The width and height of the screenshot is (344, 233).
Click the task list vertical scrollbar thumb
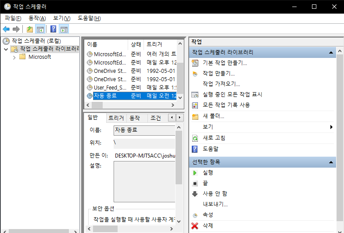point(180,78)
